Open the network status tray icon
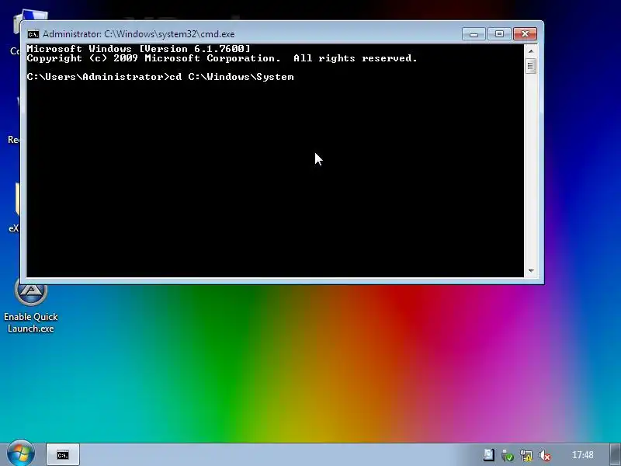This screenshot has width=621, height=466. [x=526, y=455]
